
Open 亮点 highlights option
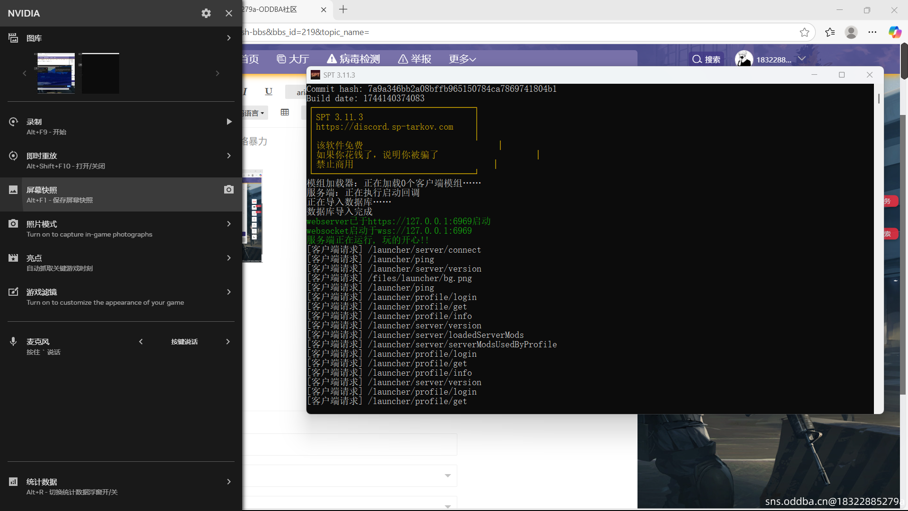(x=121, y=263)
